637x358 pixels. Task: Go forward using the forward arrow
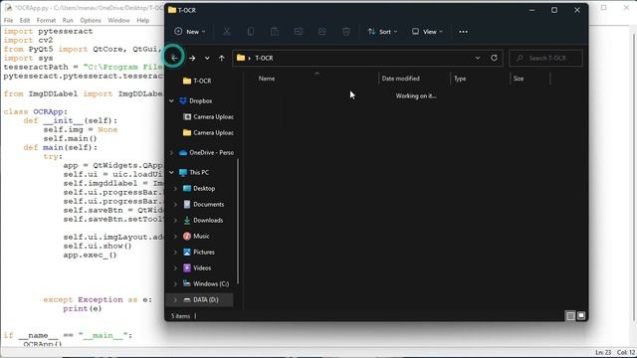(192, 58)
